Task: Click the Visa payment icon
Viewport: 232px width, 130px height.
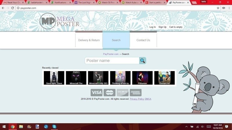Action: click(x=96, y=92)
